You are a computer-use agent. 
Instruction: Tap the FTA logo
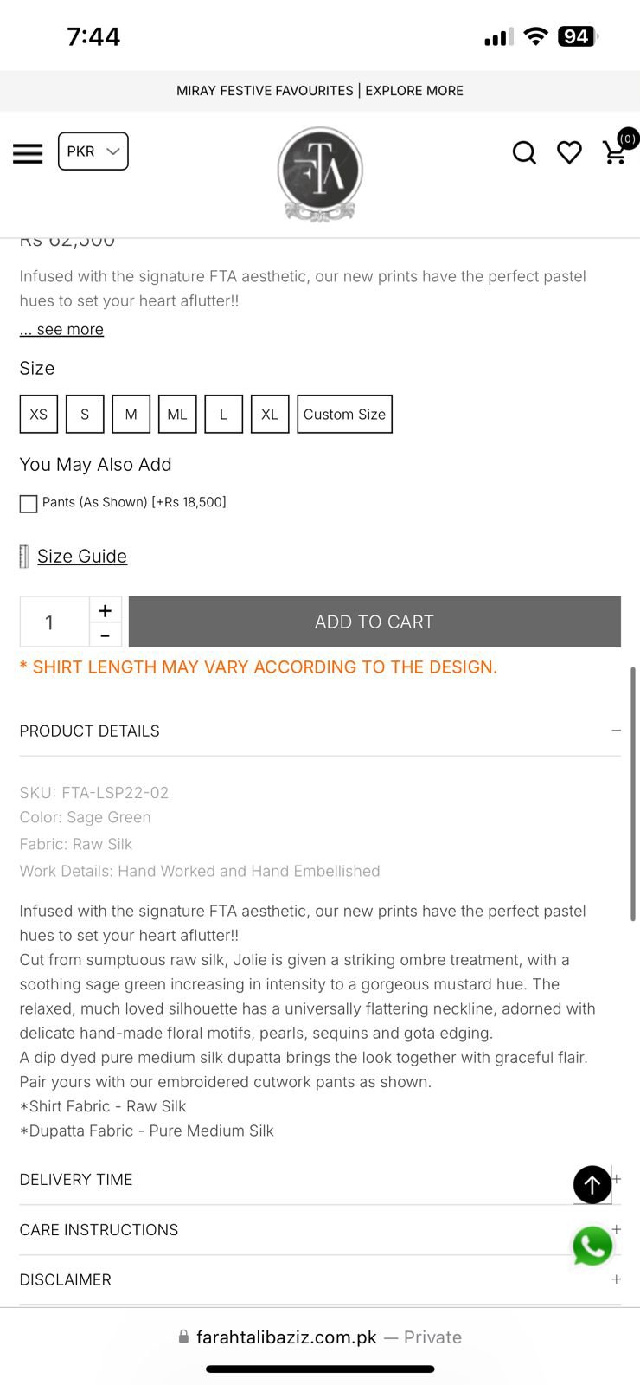point(320,173)
